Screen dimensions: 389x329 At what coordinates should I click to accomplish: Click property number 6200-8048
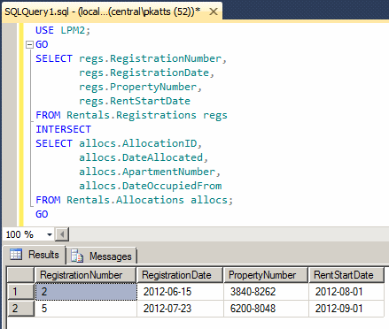[266, 309]
